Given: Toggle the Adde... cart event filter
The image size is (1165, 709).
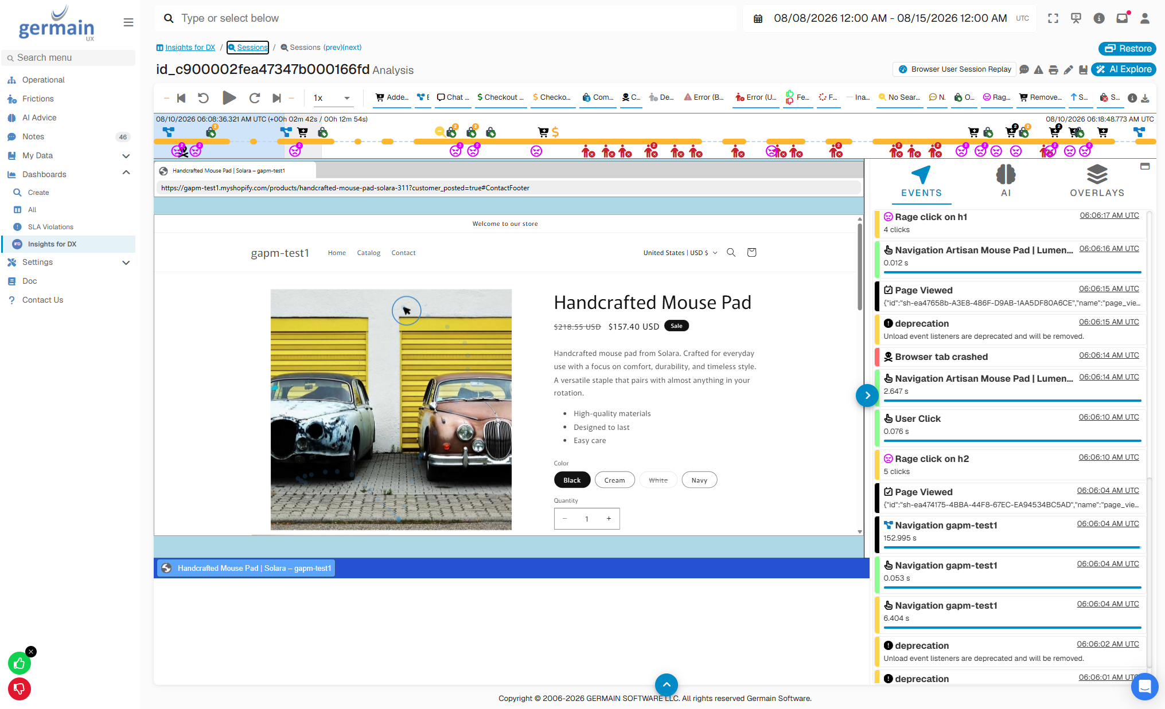Looking at the screenshot, I should point(392,97).
